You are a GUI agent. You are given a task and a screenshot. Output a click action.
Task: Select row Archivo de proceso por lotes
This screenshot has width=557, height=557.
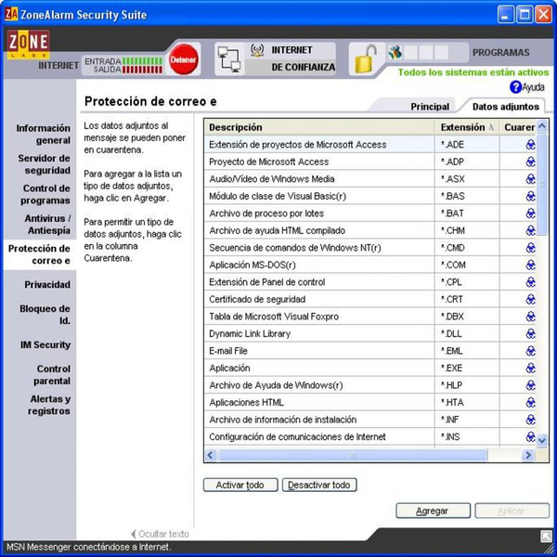click(x=370, y=214)
